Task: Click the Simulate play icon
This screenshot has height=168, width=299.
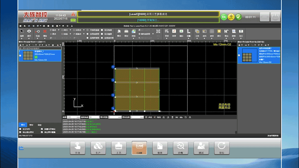Action: pos(181,31)
